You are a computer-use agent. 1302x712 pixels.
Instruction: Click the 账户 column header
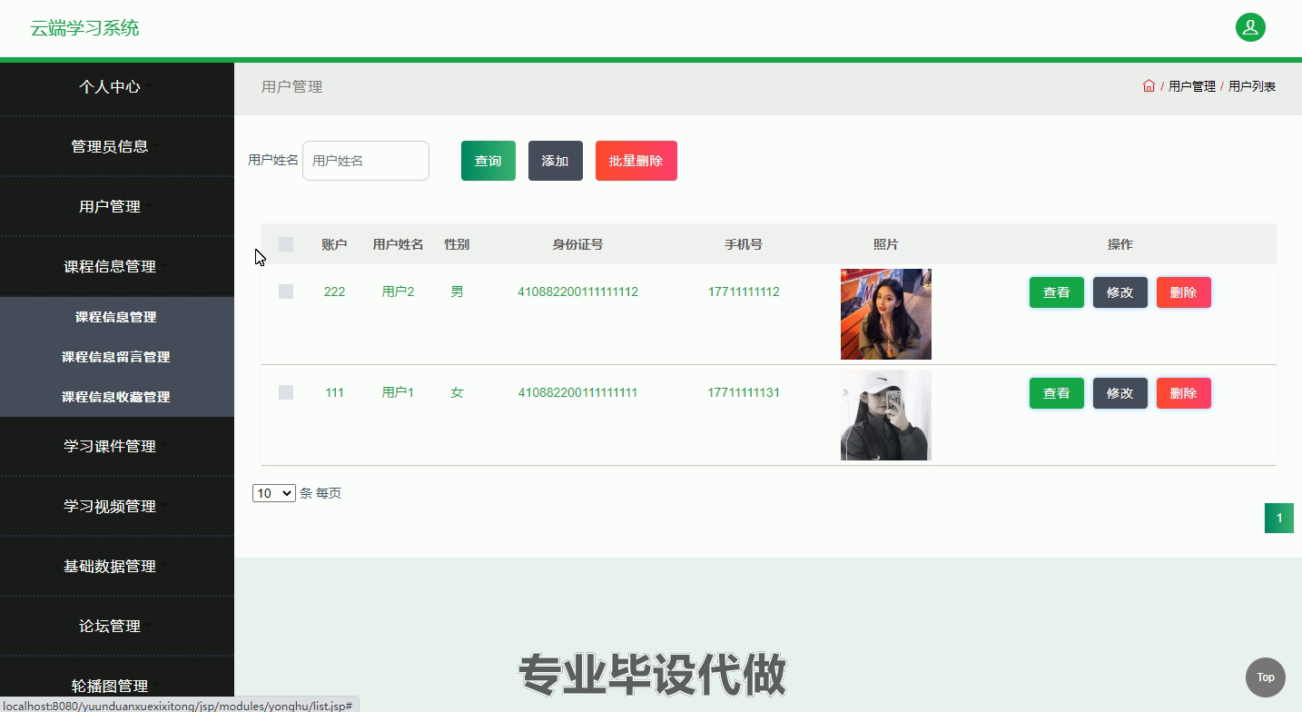(334, 244)
